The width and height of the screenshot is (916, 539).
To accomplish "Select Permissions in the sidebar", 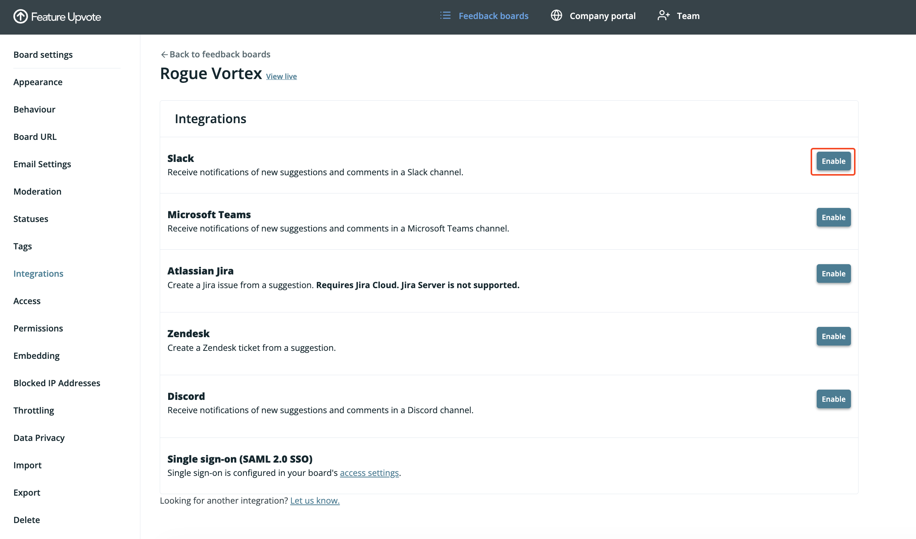I will 38,328.
